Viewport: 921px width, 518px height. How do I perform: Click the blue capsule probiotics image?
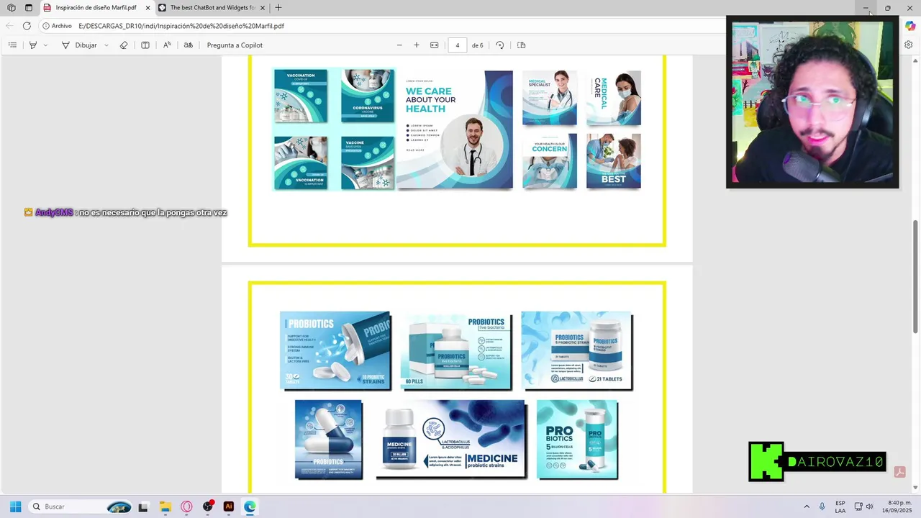pos(329,440)
